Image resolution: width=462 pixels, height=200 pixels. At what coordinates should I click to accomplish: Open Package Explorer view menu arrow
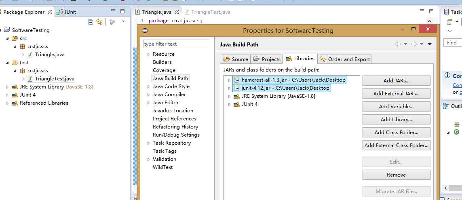pyautogui.click(x=124, y=21)
